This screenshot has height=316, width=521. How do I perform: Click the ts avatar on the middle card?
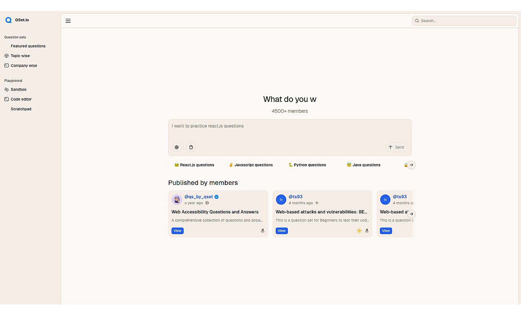[x=281, y=200]
